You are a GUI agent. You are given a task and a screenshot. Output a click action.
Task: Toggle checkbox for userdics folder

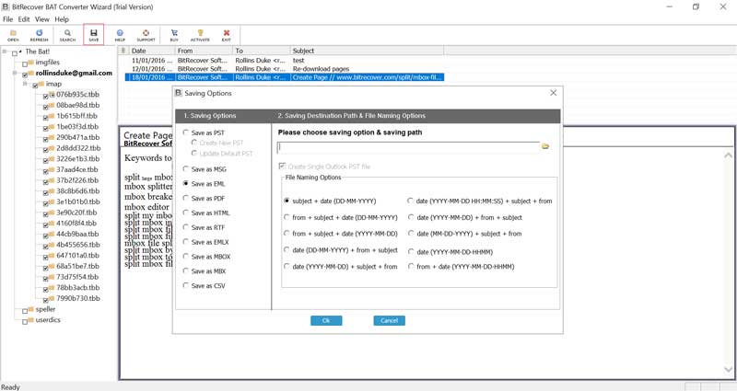[25, 321]
